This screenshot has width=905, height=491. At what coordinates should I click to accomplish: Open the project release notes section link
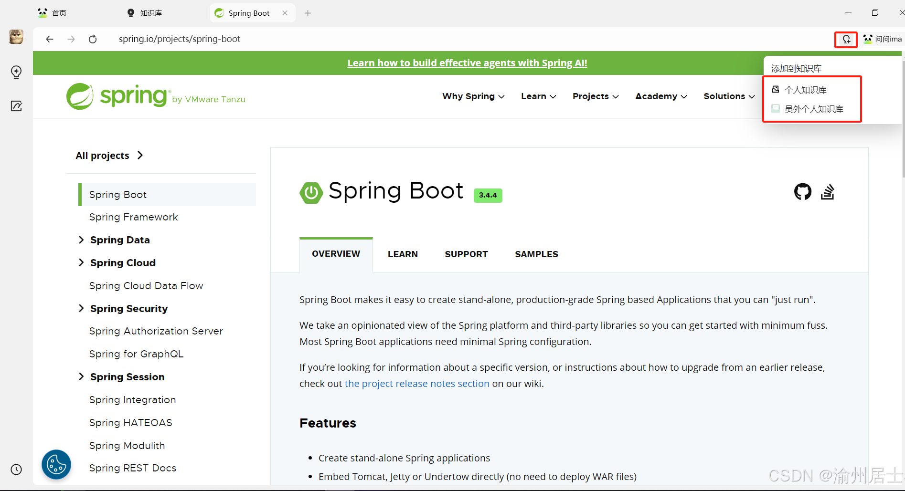coord(417,384)
